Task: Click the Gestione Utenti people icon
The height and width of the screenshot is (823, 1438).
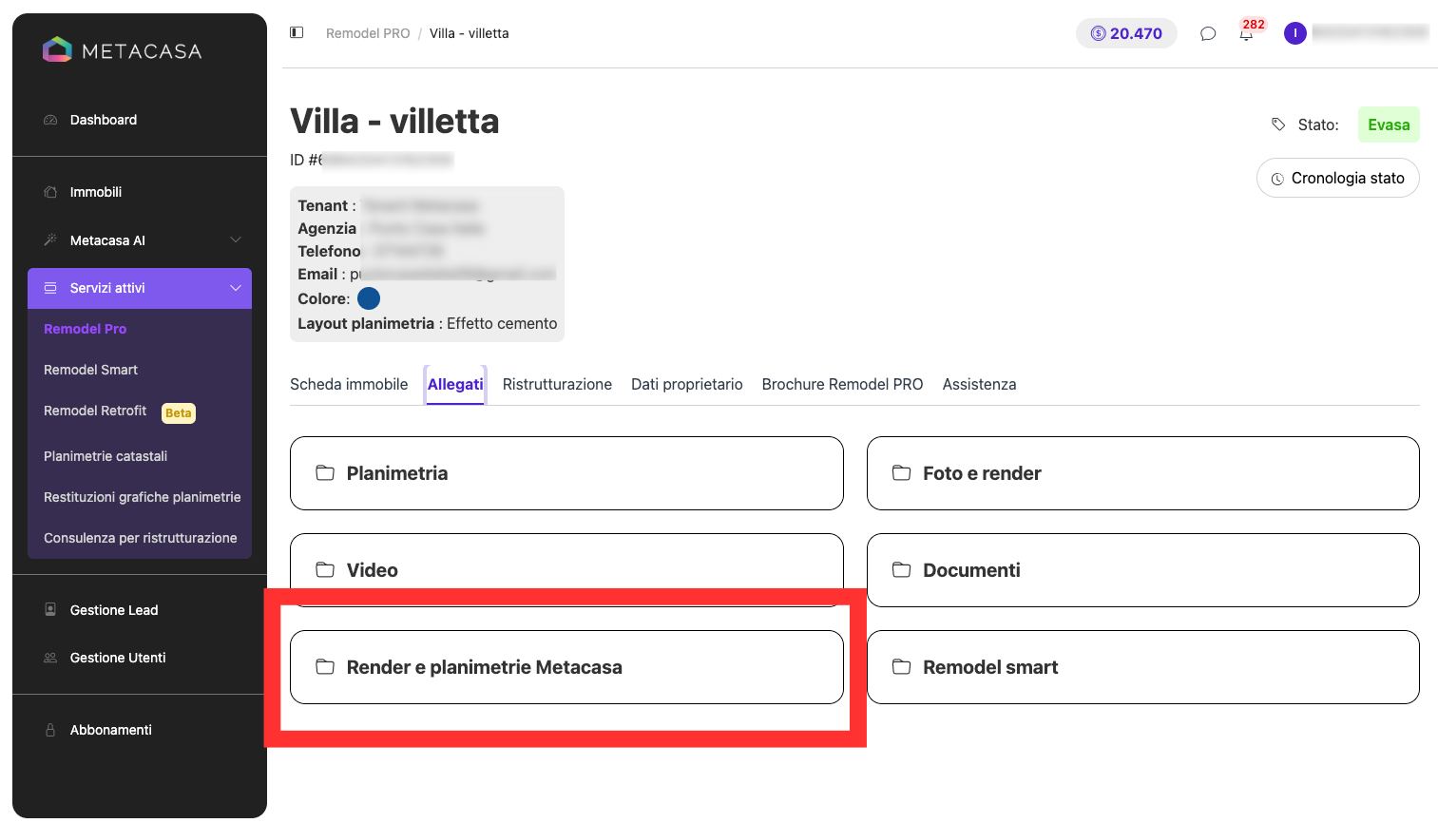Action: click(x=50, y=658)
